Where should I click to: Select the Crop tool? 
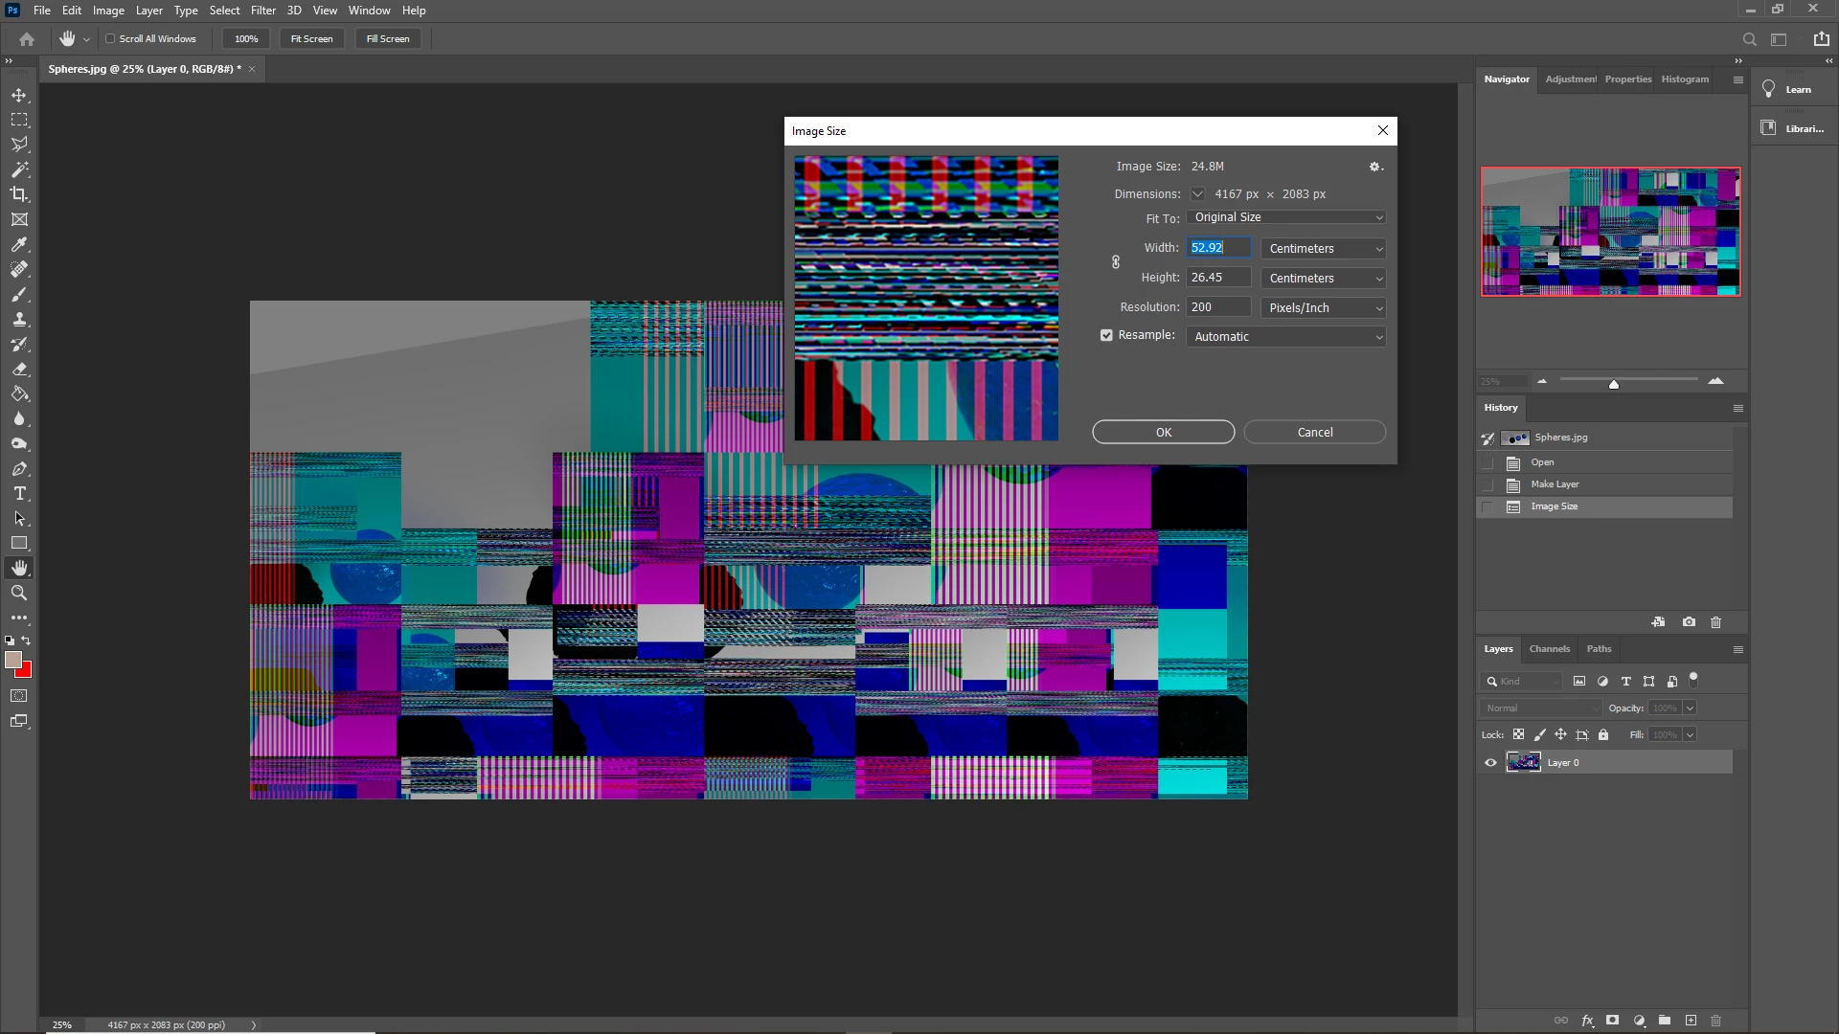click(19, 194)
